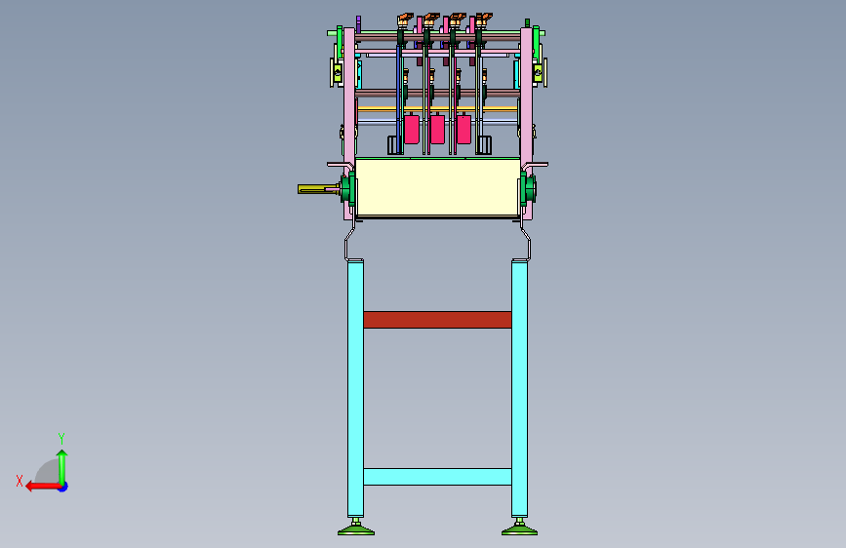The width and height of the screenshot is (846, 548).
Task: Select the yellow drive shaft beside roller
Action: pyautogui.click(x=318, y=189)
